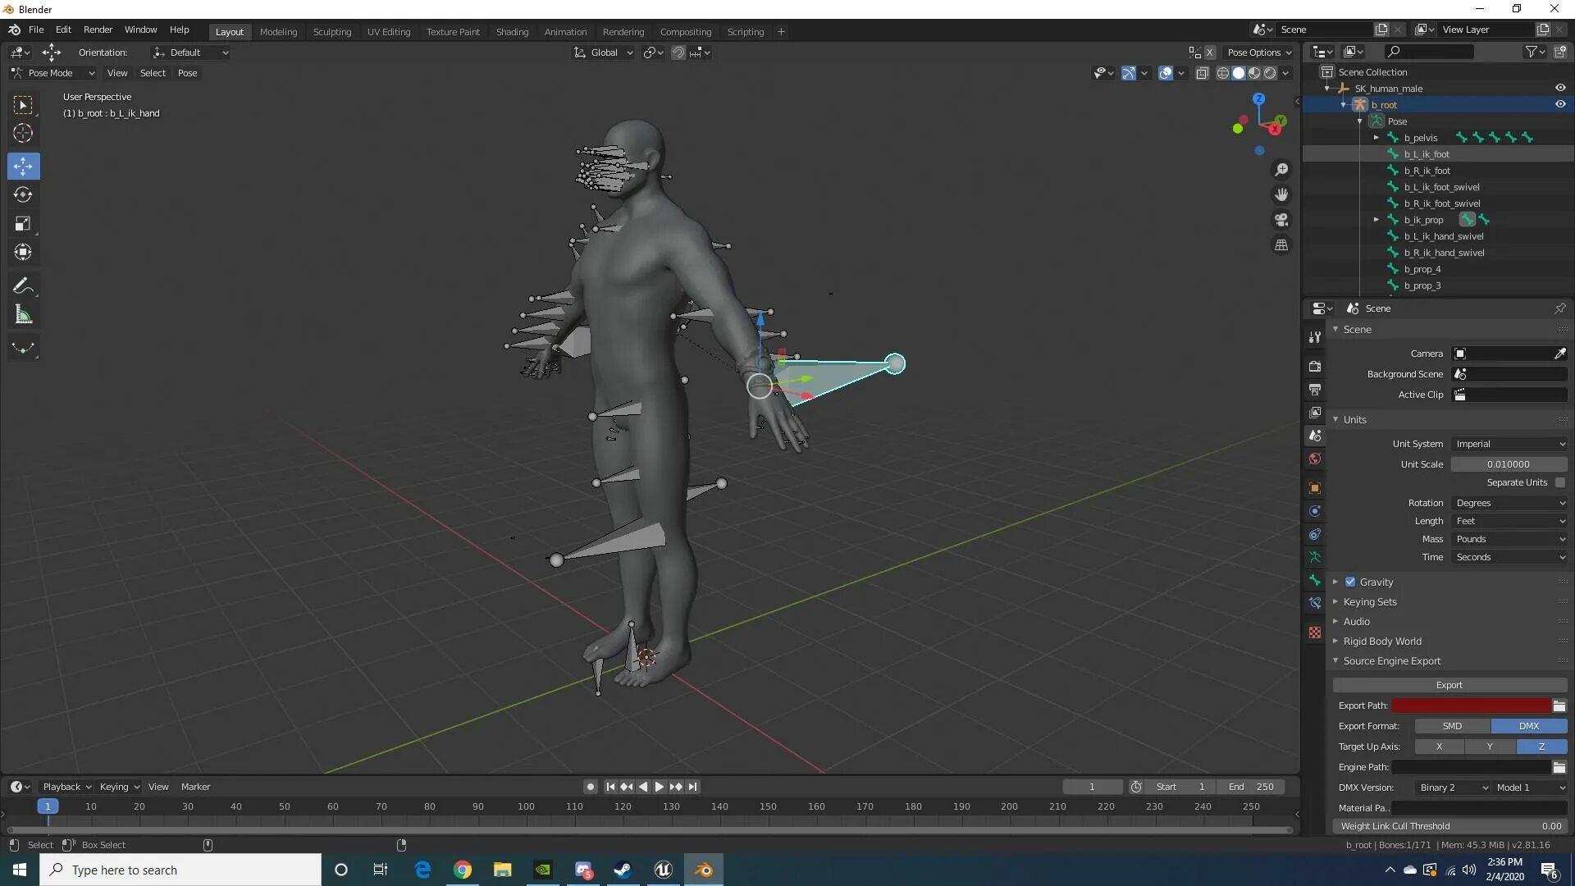Image resolution: width=1575 pixels, height=886 pixels.
Task: Open the Unit System dropdown
Action: pyautogui.click(x=1509, y=444)
